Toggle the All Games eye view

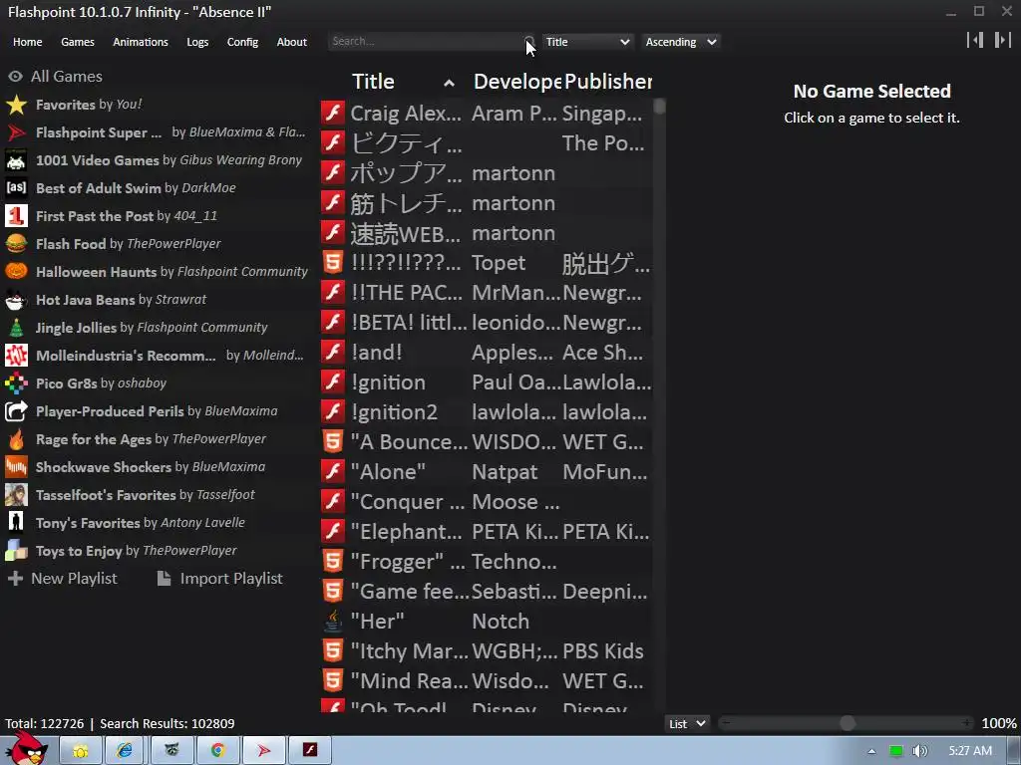pyautogui.click(x=15, y=77)
